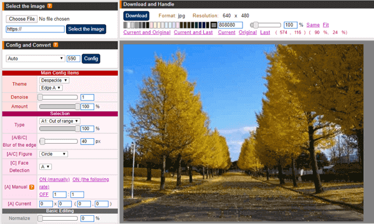
Task: Click the Blur of the edge slider
Action: pos(59,141)
